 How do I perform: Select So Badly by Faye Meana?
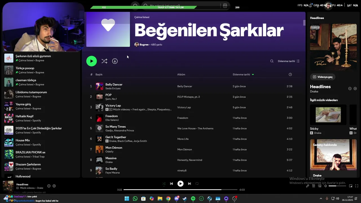(111, 169)
